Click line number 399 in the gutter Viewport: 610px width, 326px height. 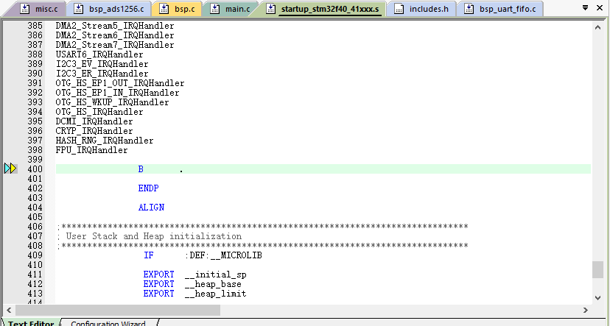(x=35, y=159)
